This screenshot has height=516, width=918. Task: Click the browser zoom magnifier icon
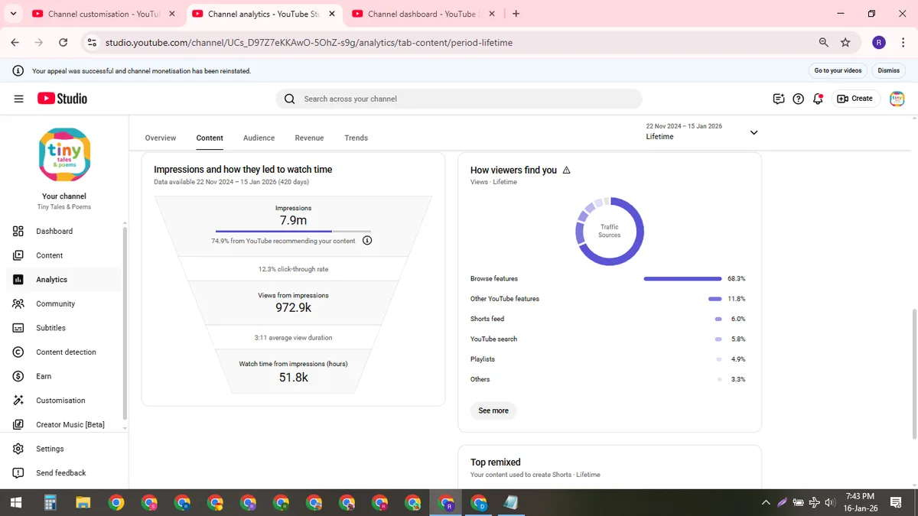pos(823,43)
